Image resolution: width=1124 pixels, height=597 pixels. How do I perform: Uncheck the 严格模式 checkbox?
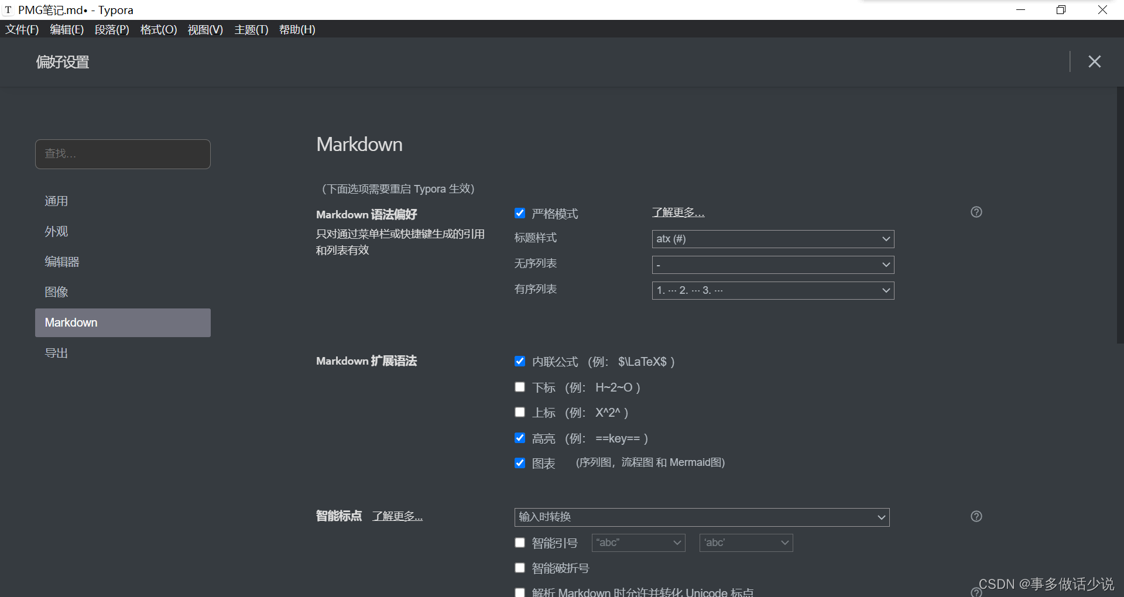pyautogui.click(x=520, y=213)
